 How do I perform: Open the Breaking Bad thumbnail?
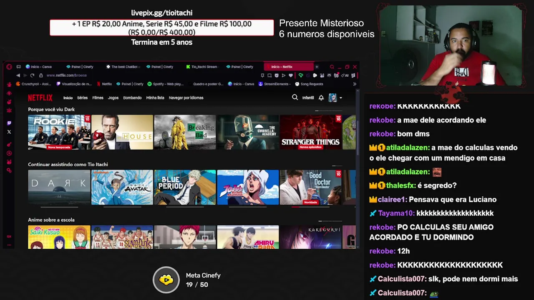[185, 132]
